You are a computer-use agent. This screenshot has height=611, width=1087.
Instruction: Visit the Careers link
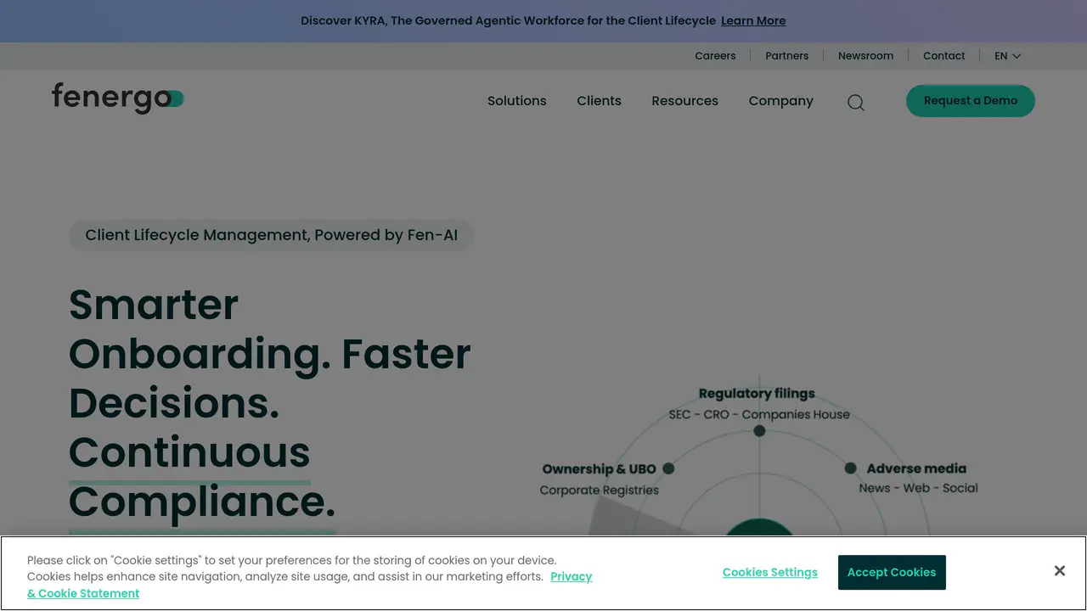point(715,56)
